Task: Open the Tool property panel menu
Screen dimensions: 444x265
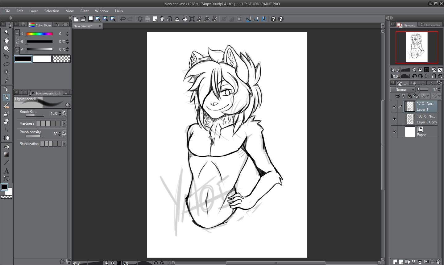Action: [16, 92]
